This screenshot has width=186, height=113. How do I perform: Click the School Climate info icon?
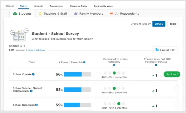coord(33,74)
